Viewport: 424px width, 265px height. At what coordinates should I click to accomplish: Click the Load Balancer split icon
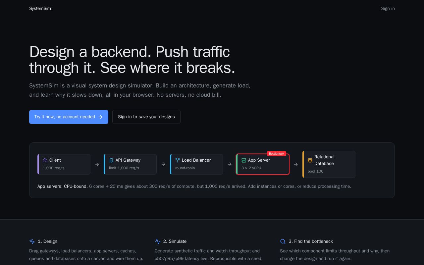coord(178,160)
